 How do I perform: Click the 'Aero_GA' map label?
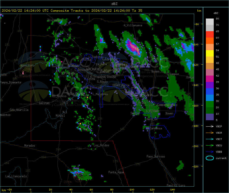pos(152,119)
